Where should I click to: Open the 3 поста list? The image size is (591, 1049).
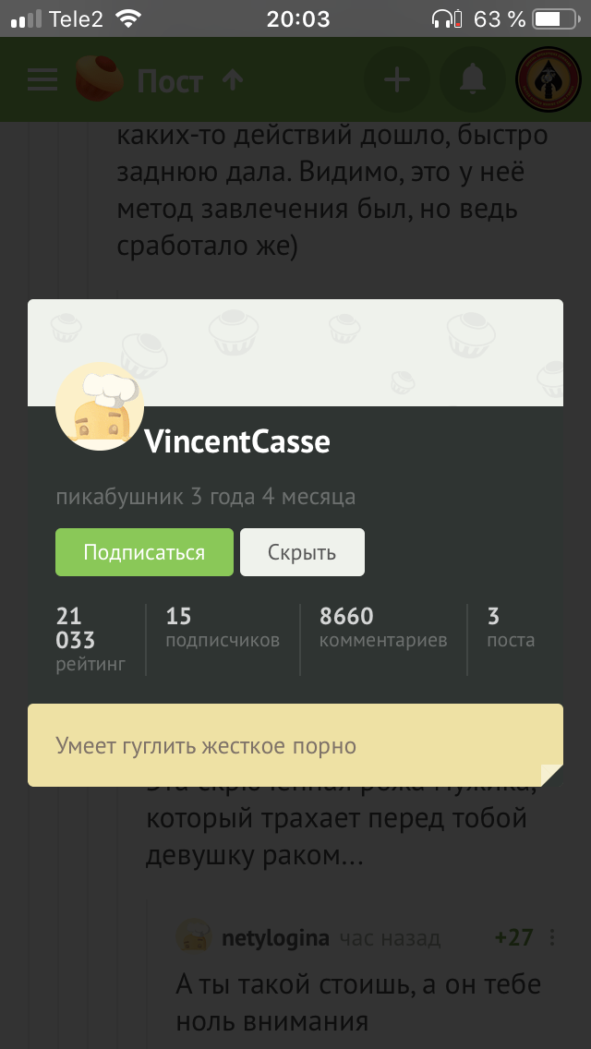512,628
